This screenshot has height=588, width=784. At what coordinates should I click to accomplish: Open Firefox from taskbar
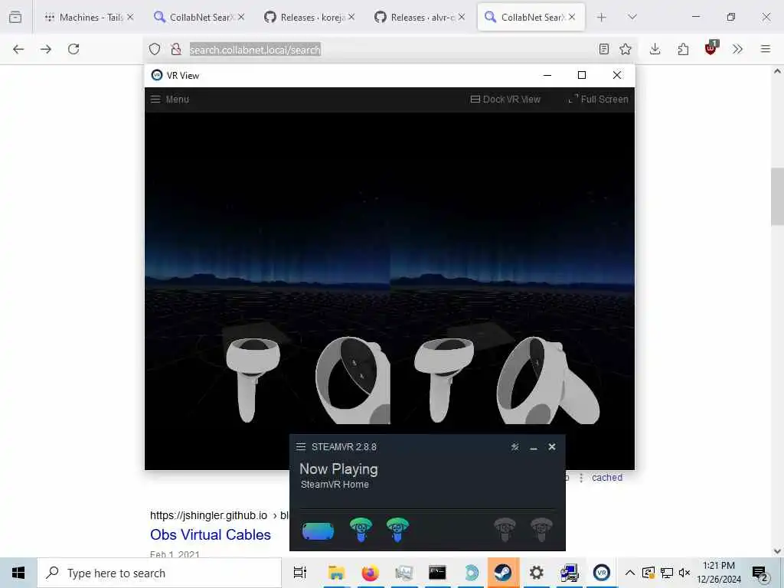click(370, 573)
